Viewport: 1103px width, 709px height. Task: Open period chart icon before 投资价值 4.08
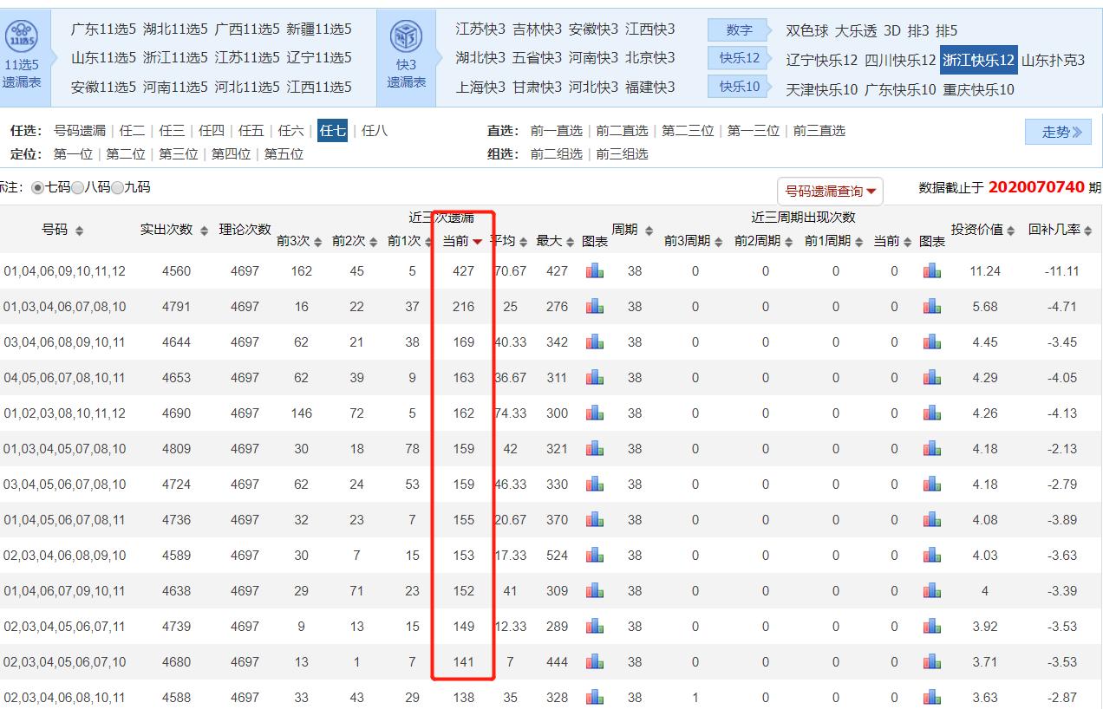(932, 520)
